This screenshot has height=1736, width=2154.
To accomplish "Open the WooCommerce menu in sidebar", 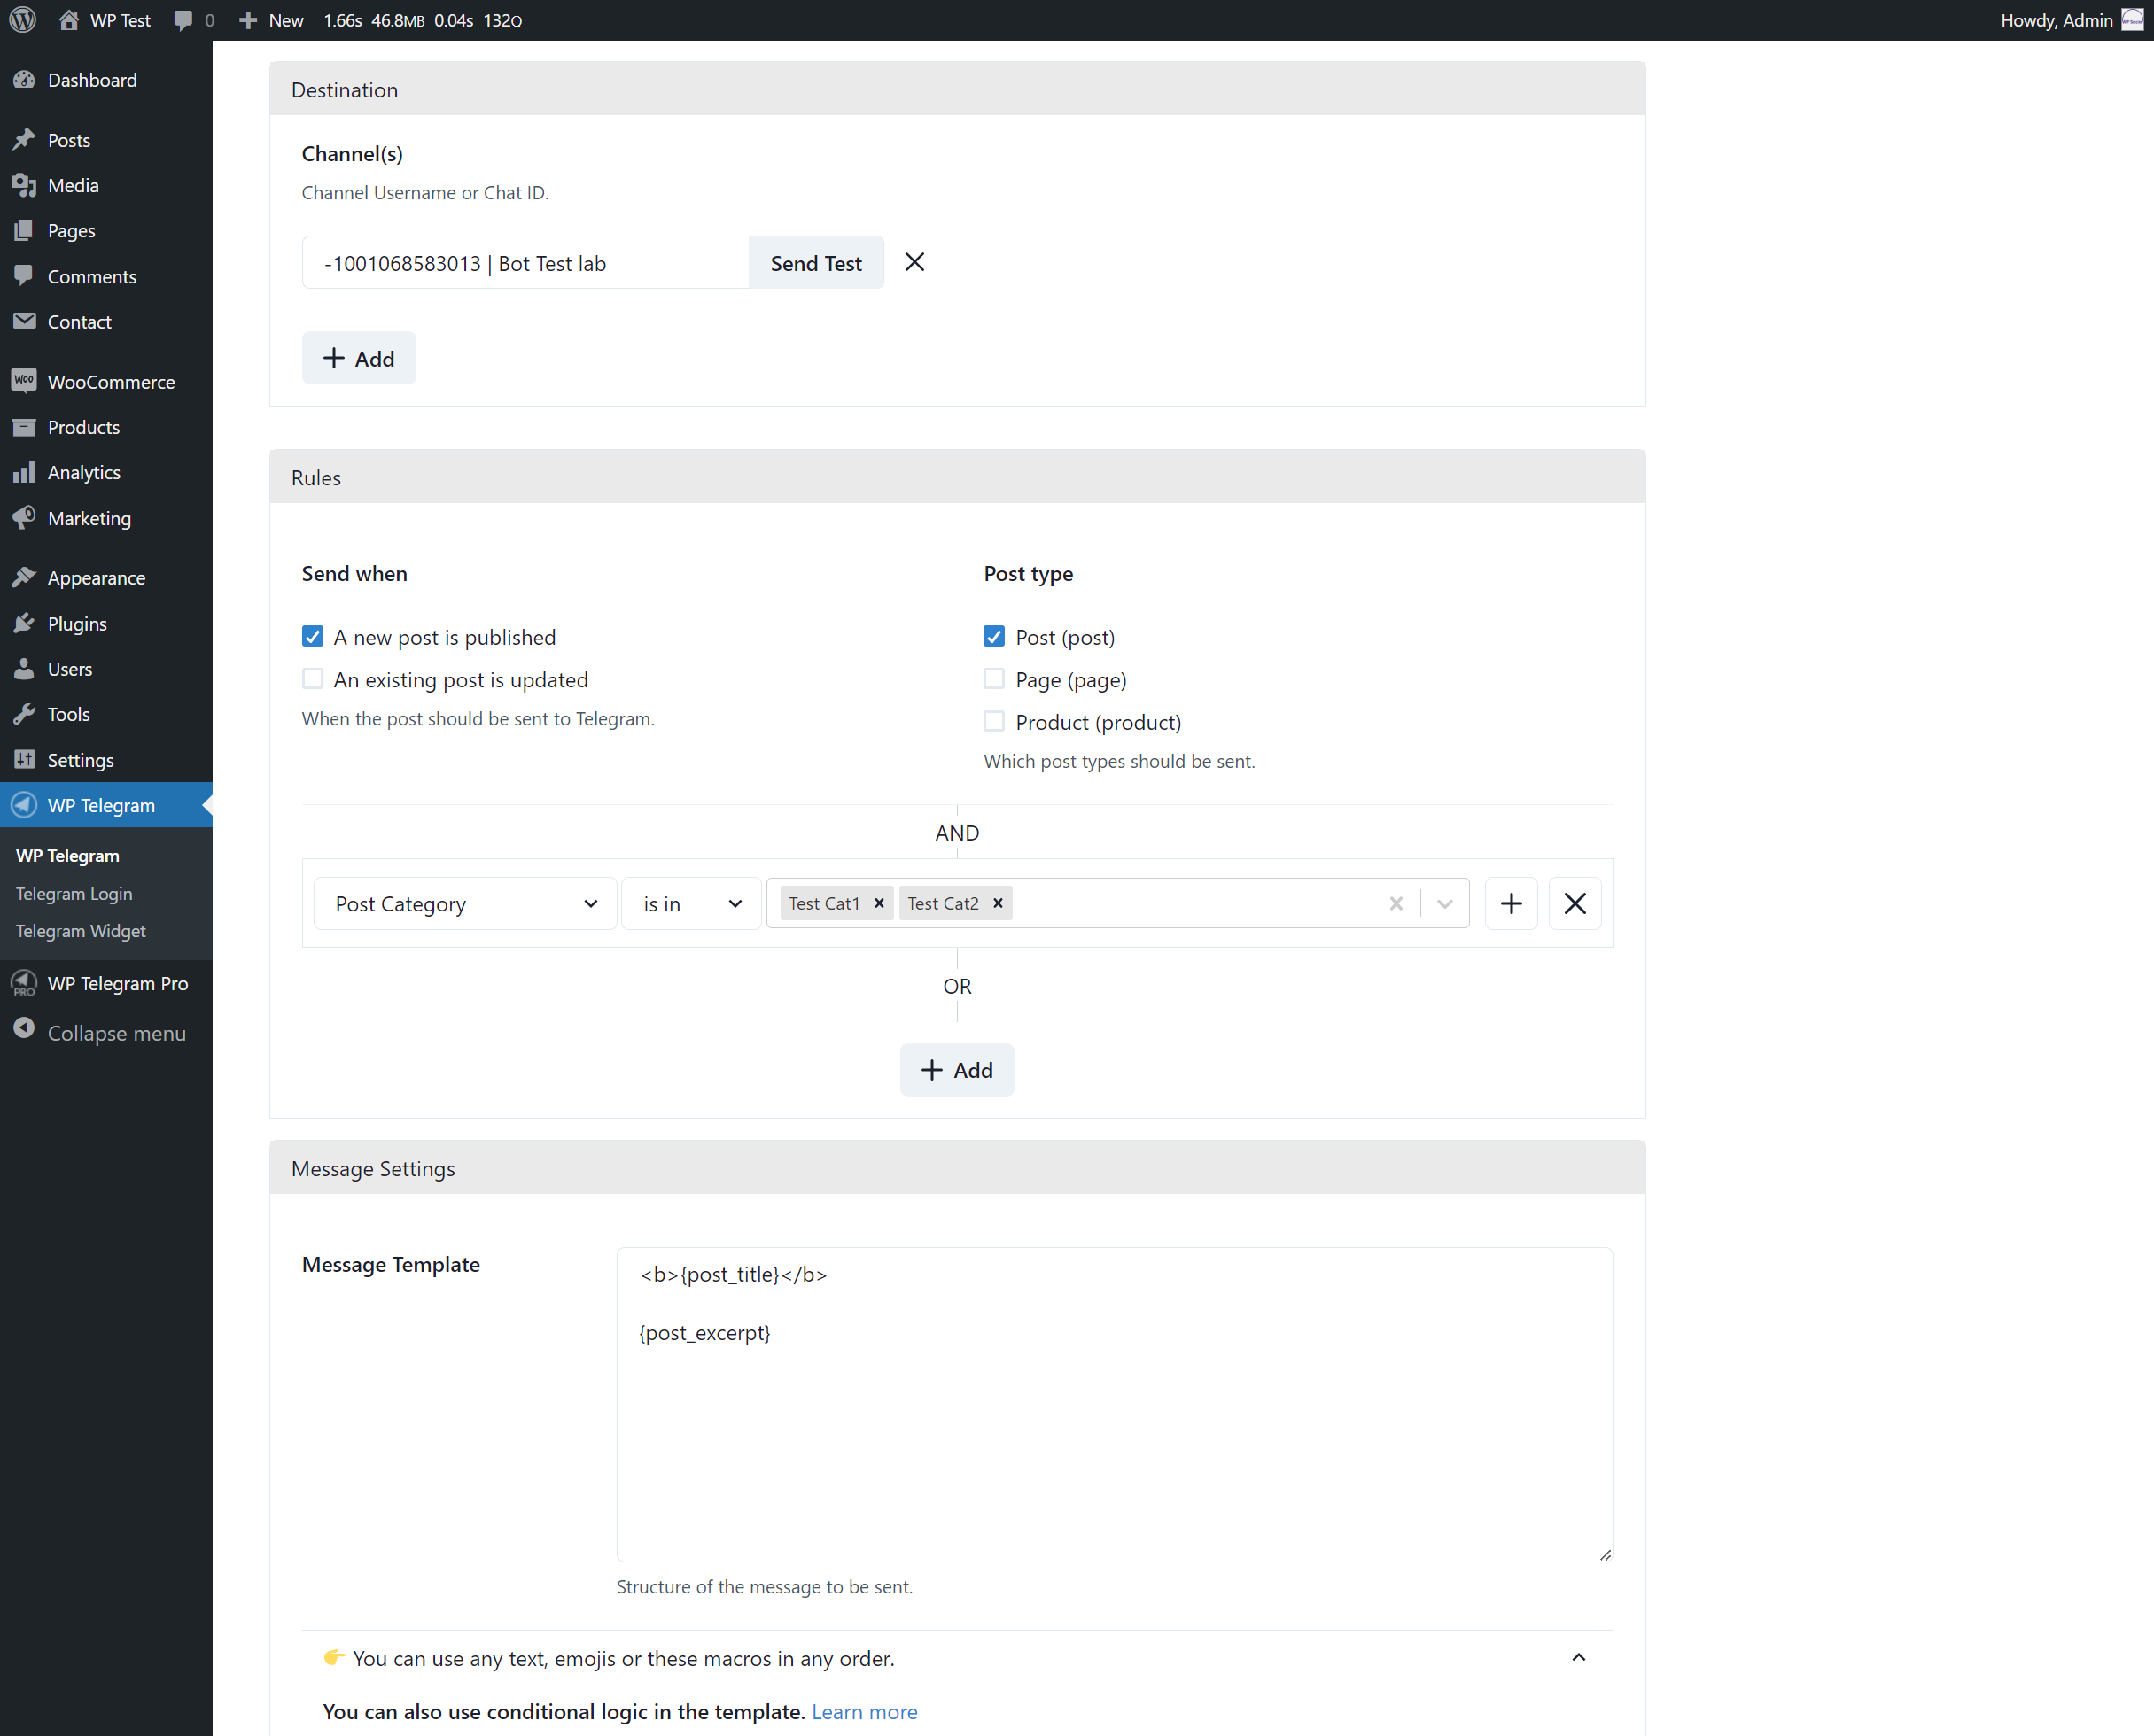I will [110, 381].
